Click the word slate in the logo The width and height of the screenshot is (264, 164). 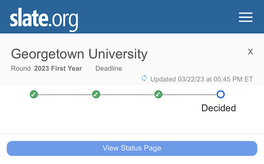pyautogui.click(x=29, y=18)
